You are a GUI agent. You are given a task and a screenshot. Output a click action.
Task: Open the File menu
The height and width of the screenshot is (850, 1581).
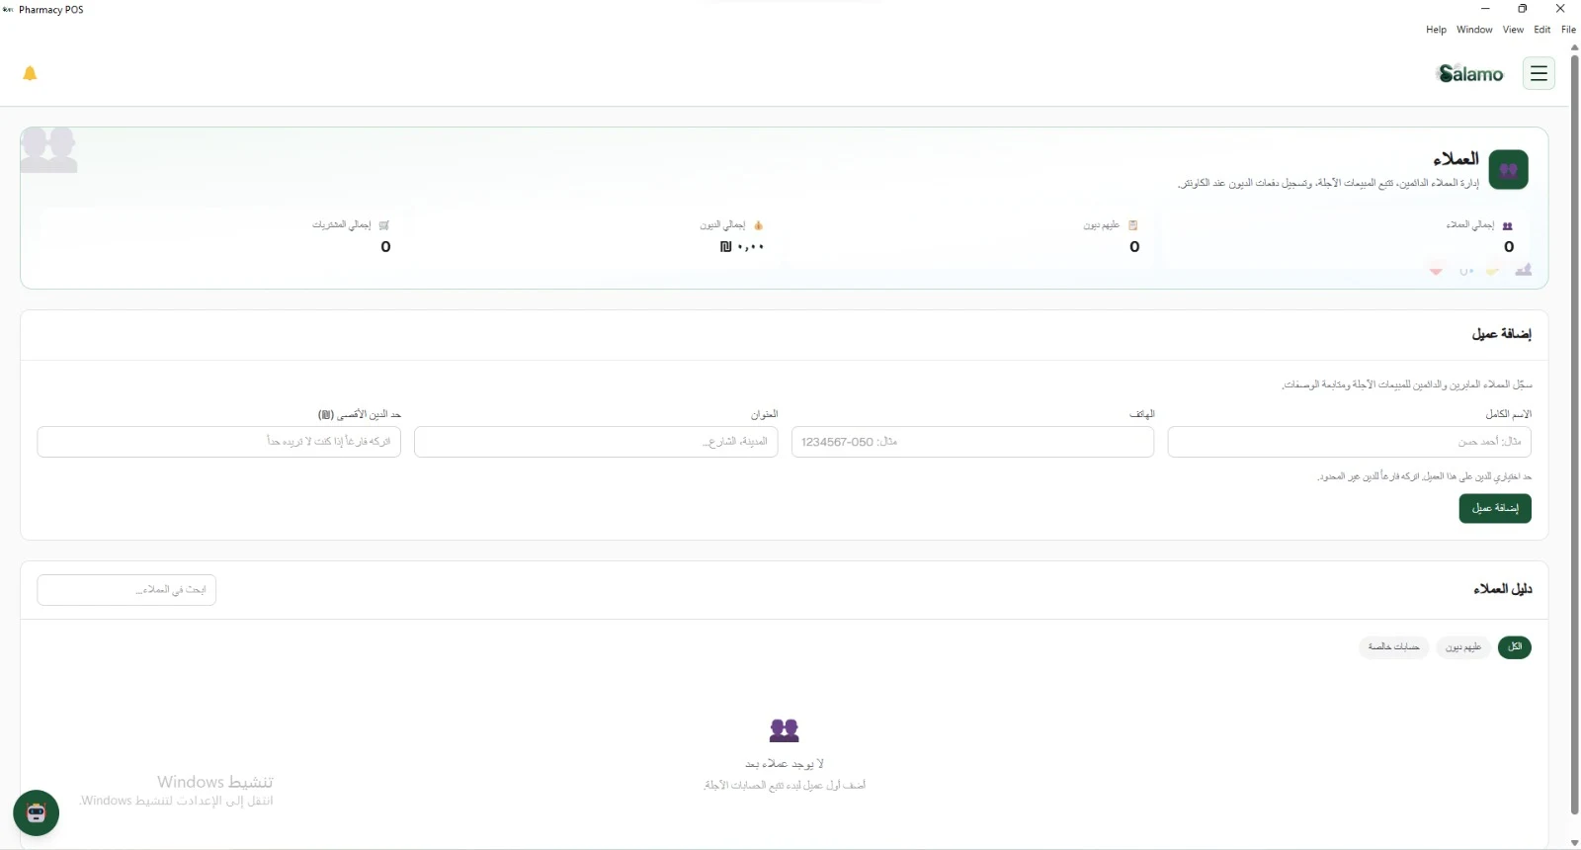(x=1568, y=30)
